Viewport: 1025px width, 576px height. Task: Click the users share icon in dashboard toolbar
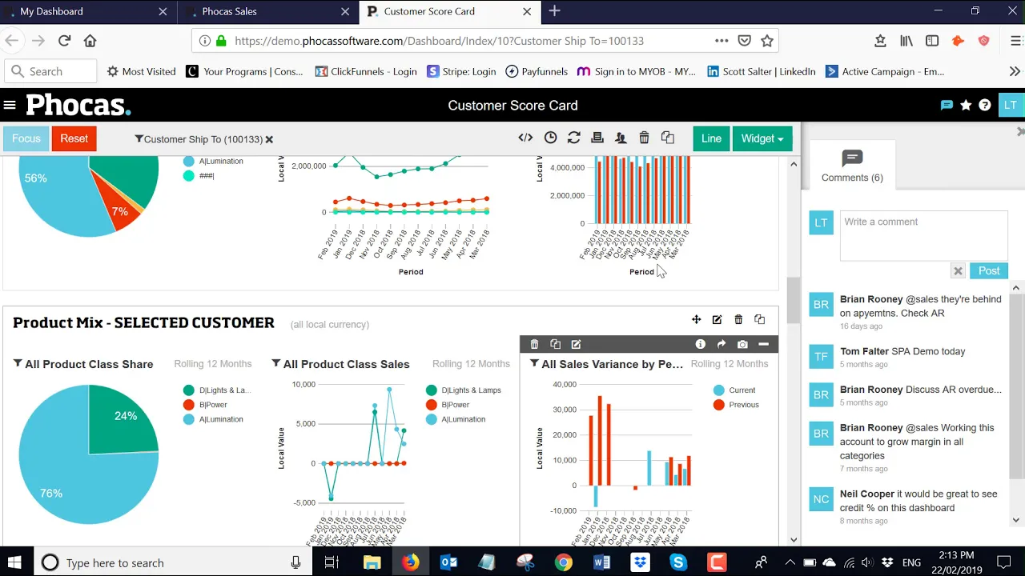[621, 138]
